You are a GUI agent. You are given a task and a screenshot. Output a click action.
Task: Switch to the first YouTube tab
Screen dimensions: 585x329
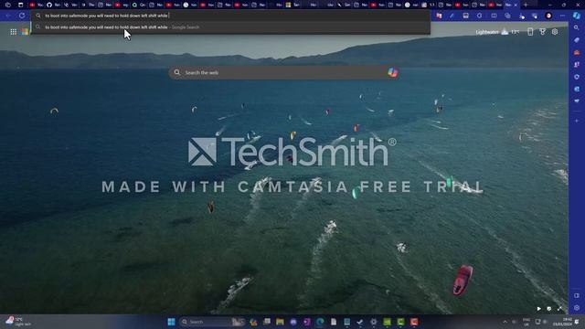click(36, 5)
